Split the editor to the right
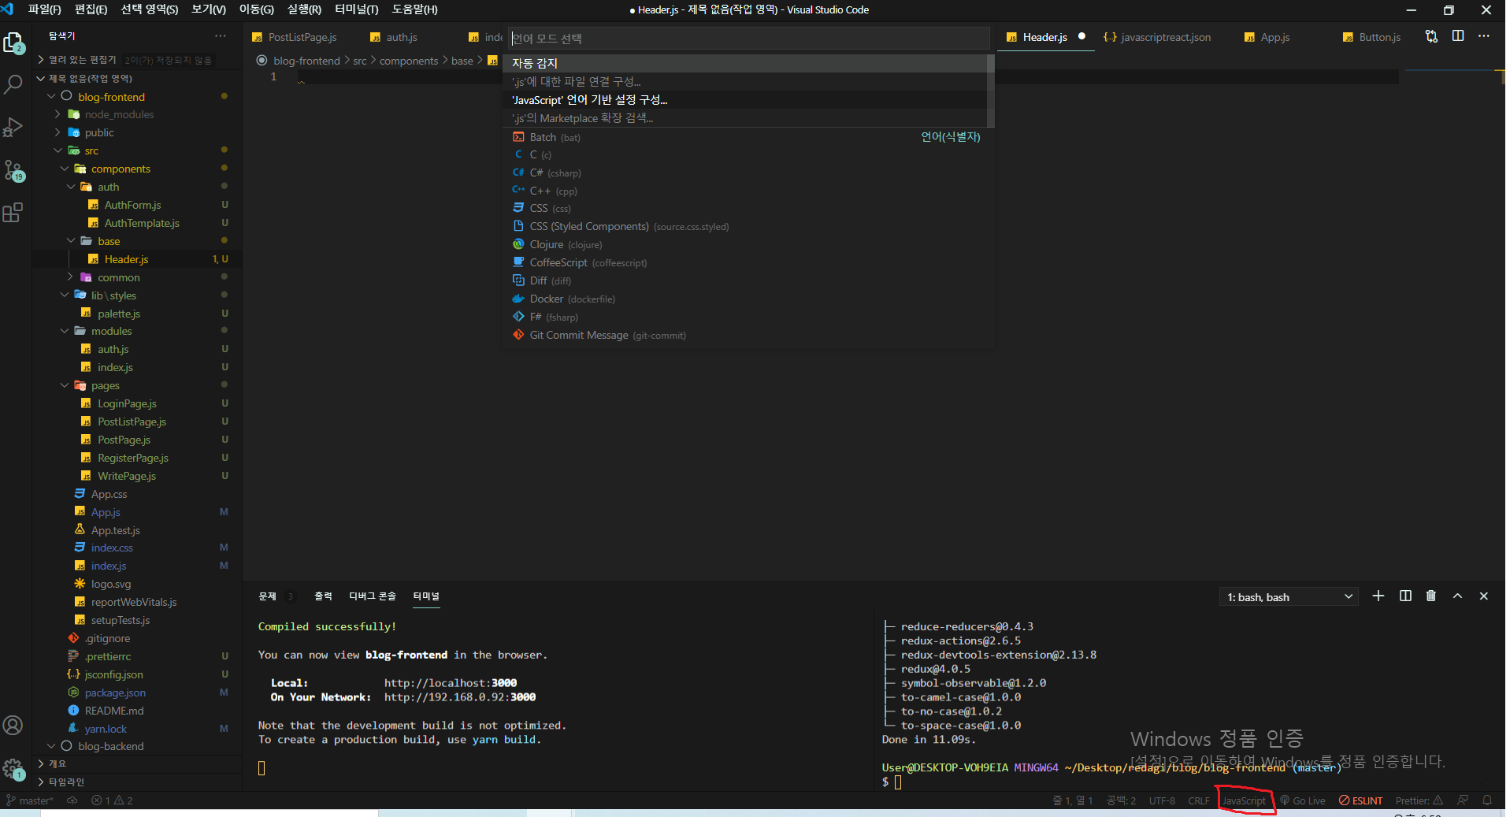Image resolution: width=1510 pixels, height=817 pixels. coord(1458,36)
